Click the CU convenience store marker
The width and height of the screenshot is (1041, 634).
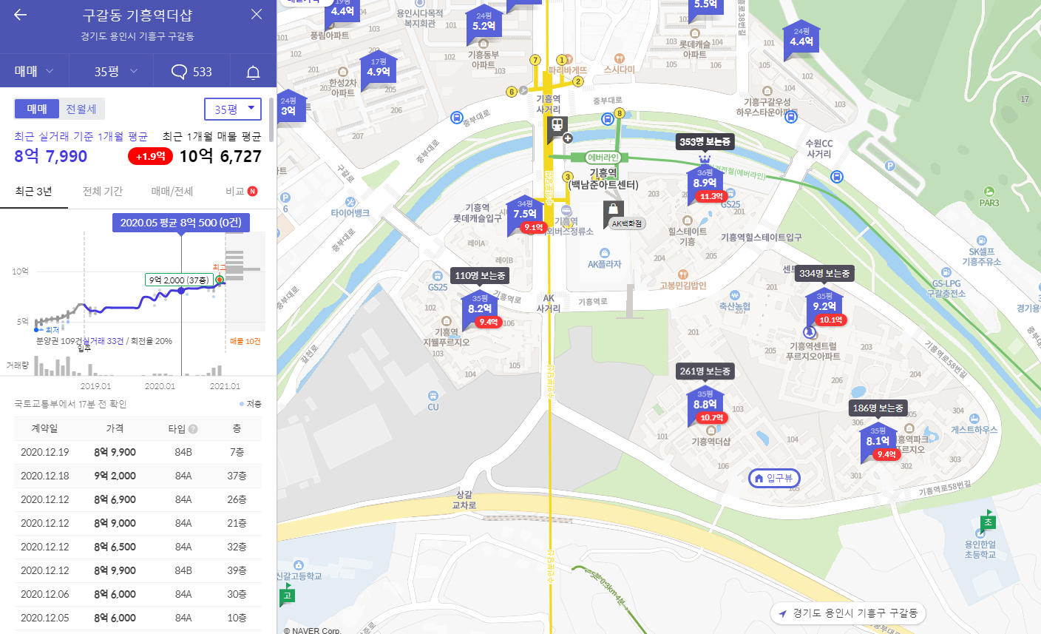[x=433, y=397]
